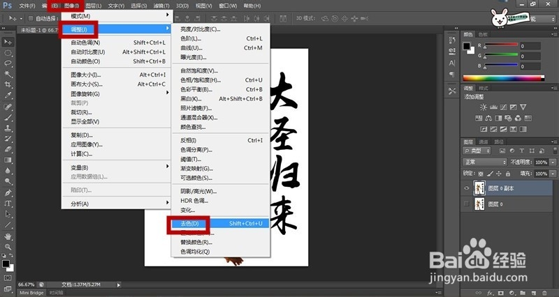Expand the 分析(A) submenu
This screenshot has width=559, height=297.
coord(117,204)
